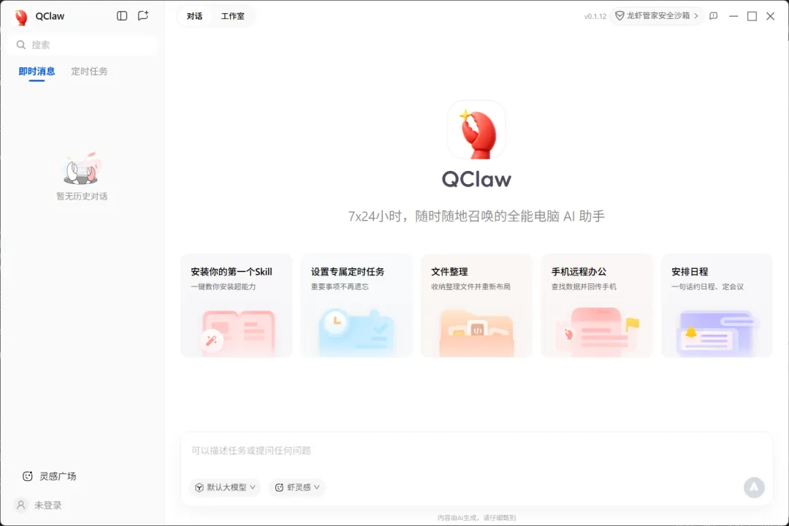
Task: Select the 即时消息 tab
Action: [37, 71]
